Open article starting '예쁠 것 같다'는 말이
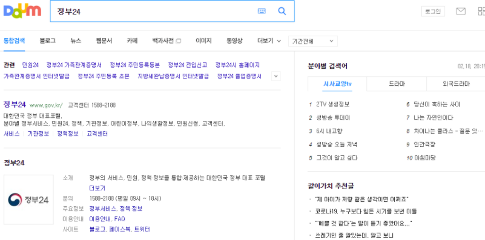 pyautogui.click(x=363, y=223)
